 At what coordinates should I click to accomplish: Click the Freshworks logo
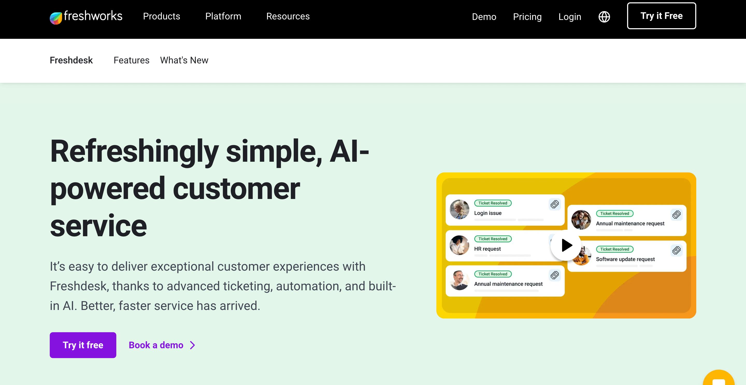86,17
